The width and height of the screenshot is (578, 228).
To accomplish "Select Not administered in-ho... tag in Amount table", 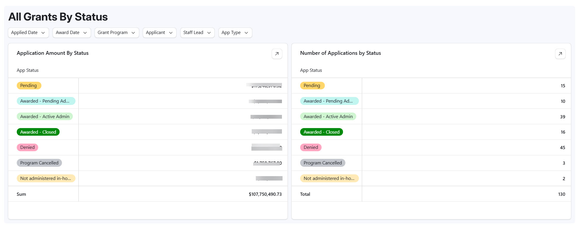I will click(46, 178).
